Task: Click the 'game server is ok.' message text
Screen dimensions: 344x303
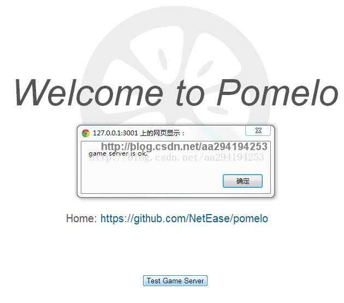Action: tap(118, 153)
